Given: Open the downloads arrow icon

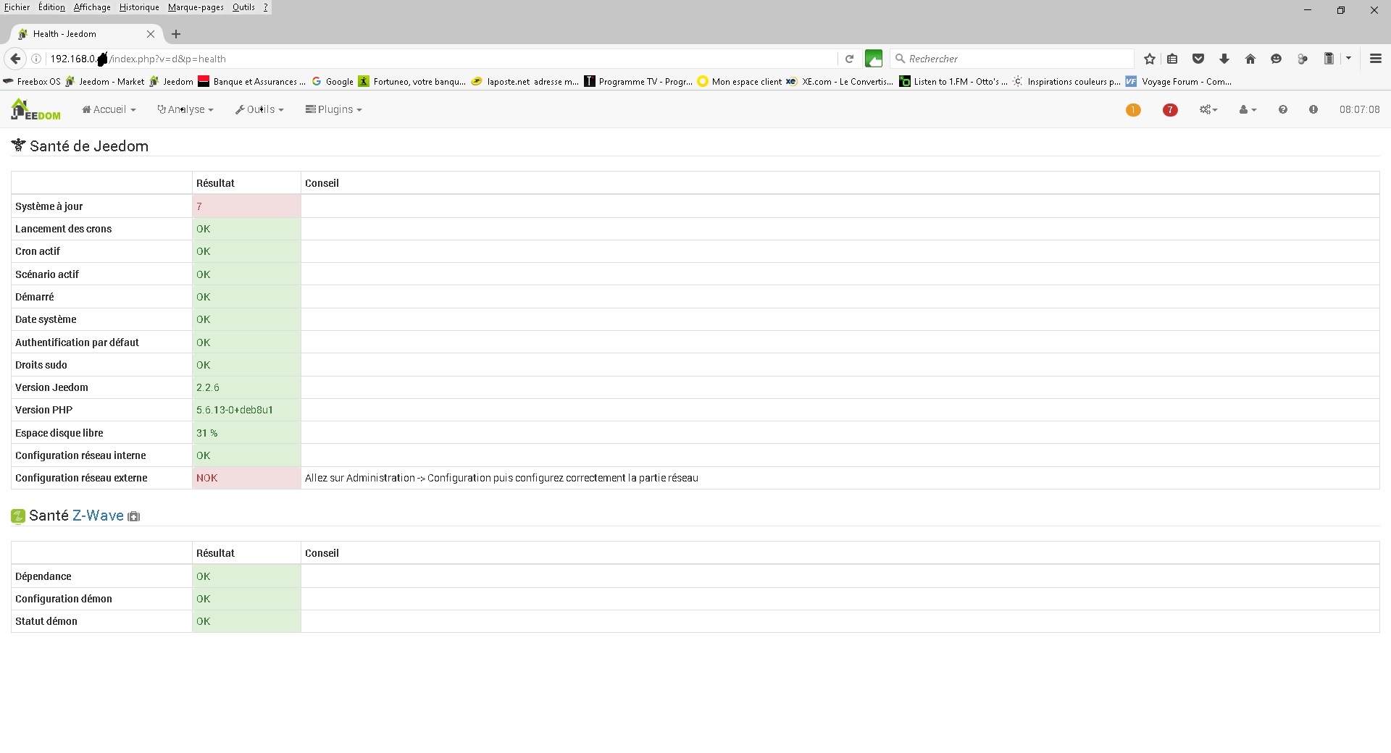Looking at the screenshot, I should (x=1224, y=59).
